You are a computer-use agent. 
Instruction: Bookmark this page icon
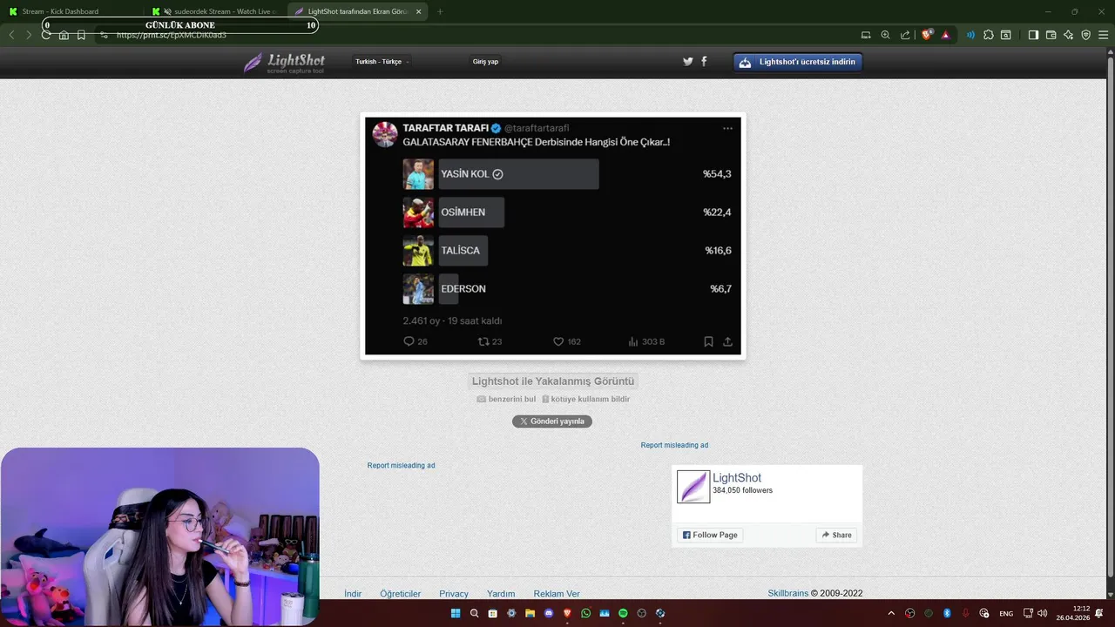pyautogui.click(x=81, y=35)
